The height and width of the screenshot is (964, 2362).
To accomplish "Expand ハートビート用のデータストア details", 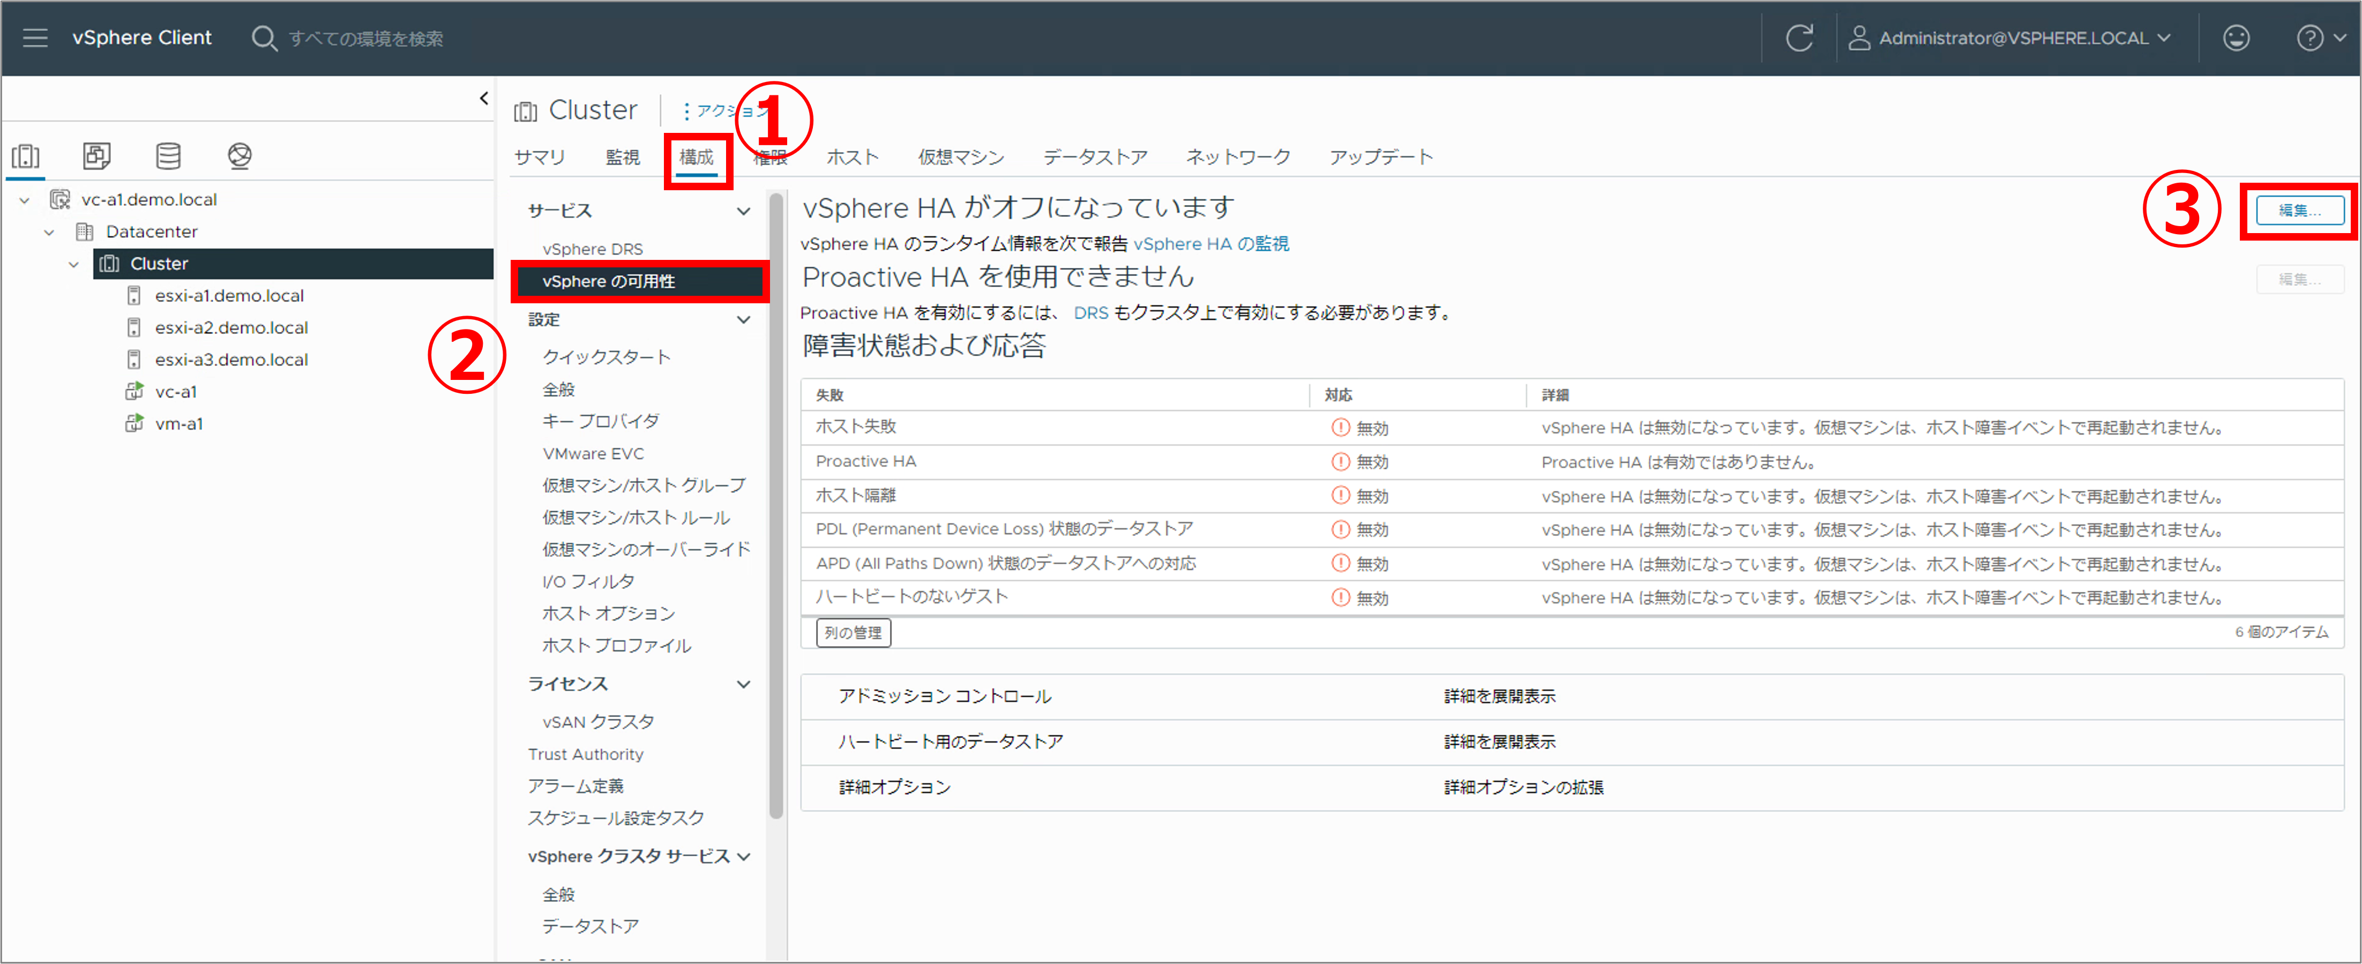I will [1499, 741].
